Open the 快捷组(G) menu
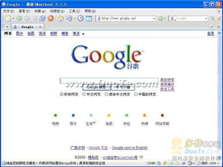The width and height of the screenshot is (223, 167). point(57,11)
